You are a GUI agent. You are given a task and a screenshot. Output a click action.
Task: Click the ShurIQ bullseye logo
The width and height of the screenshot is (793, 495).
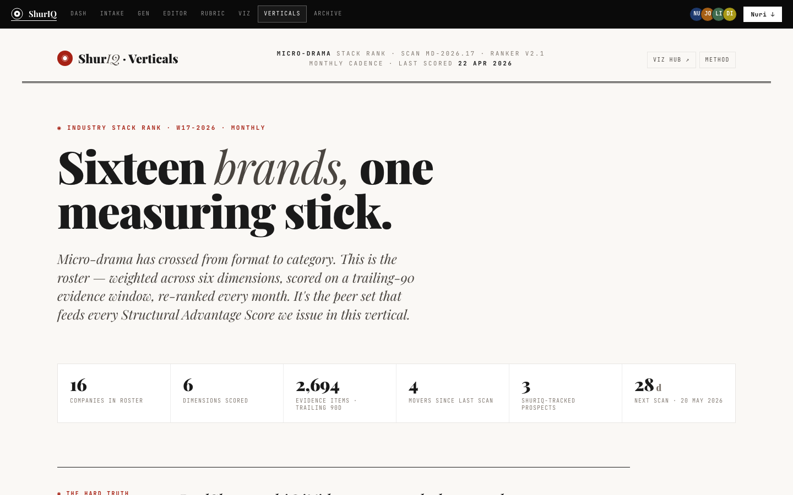click(x=17, y=14)
